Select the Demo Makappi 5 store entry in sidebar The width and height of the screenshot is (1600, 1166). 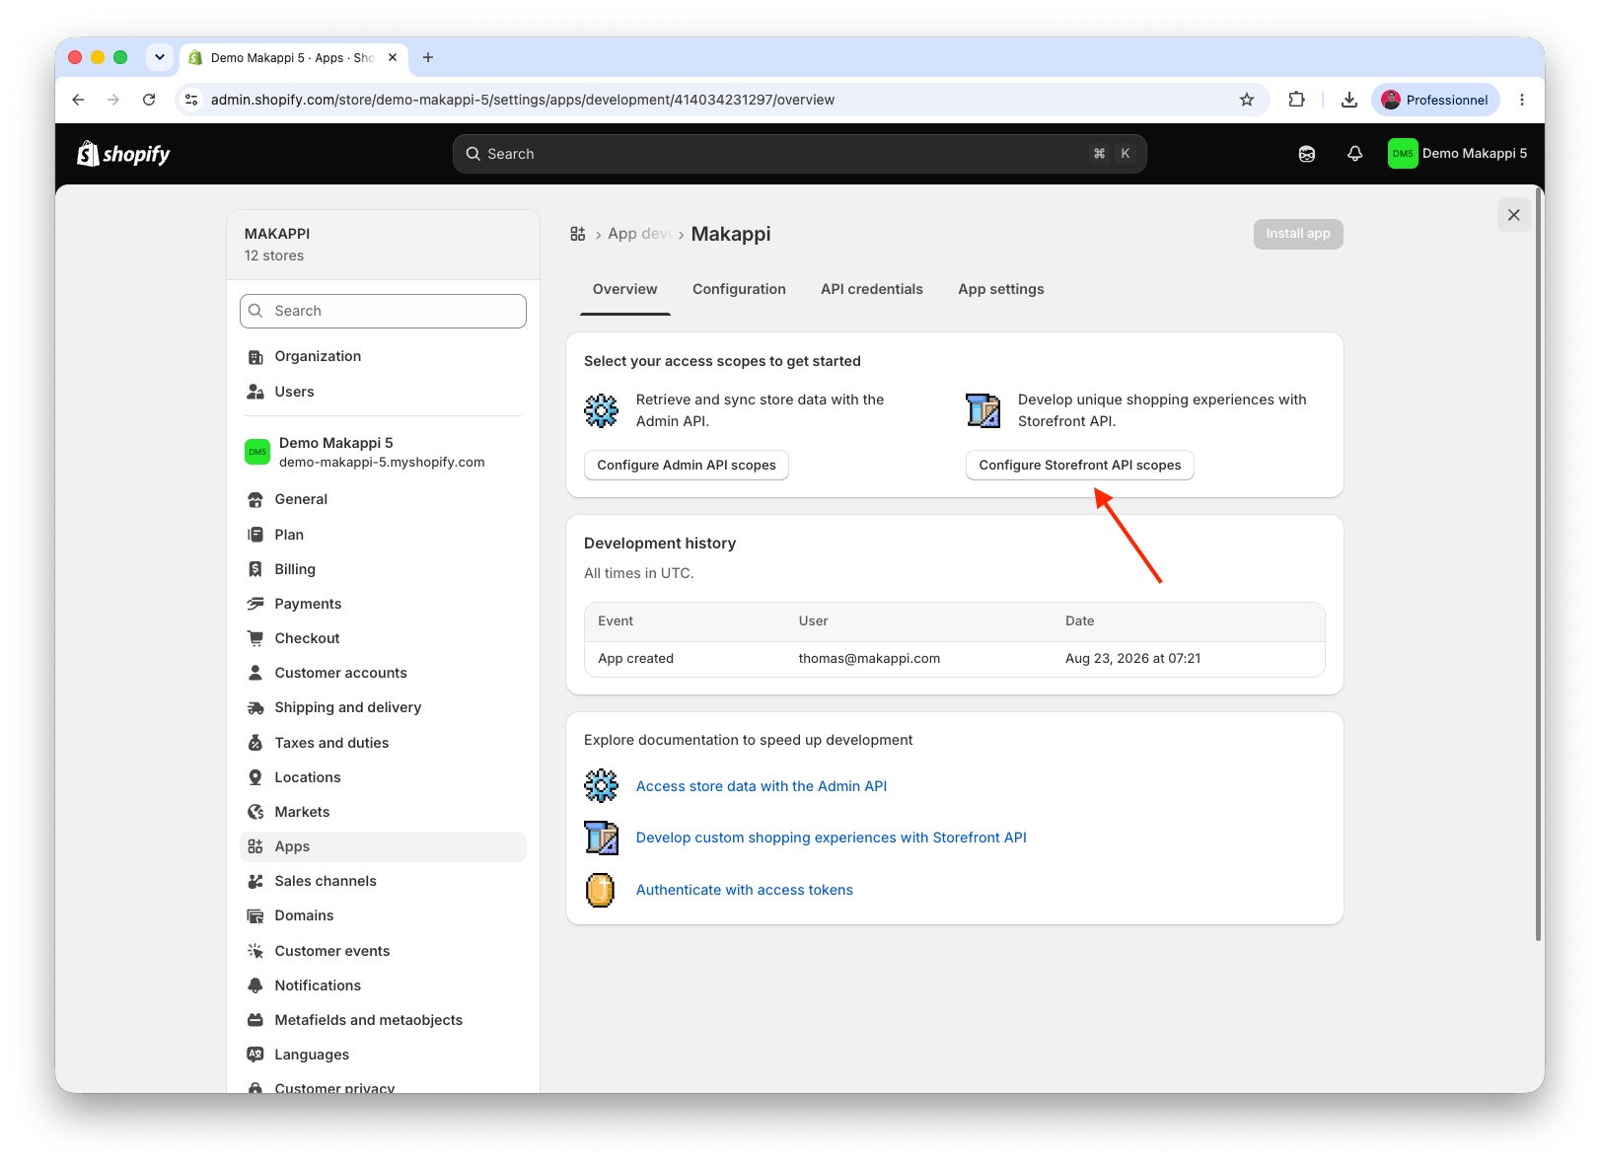point(383,452)
